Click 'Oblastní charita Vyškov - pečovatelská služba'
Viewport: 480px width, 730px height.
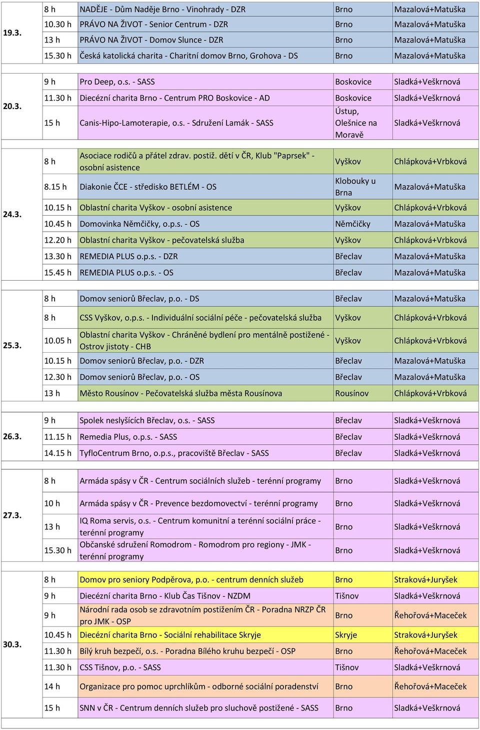pyautogui.click(x=162, y=240)
